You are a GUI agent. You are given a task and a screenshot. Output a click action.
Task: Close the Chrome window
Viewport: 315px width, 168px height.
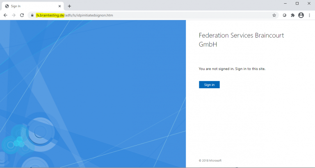[x=309, y=3]
